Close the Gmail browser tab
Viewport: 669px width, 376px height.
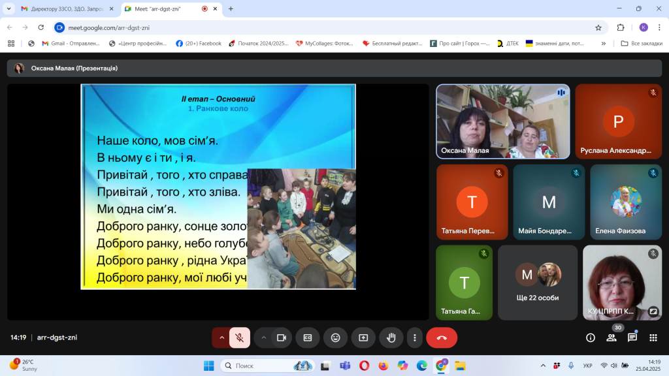click(111, 9)
